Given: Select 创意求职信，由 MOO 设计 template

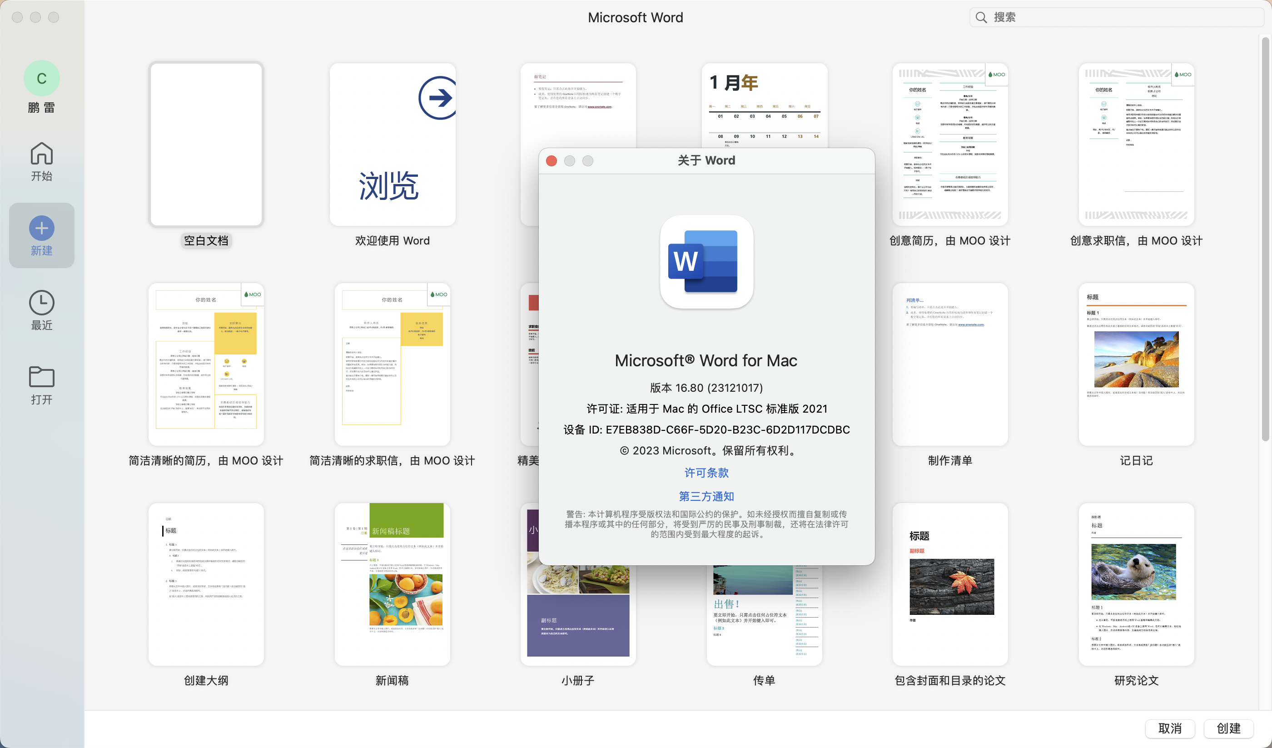Looking at the screenshot, I should coord(1136,144).
